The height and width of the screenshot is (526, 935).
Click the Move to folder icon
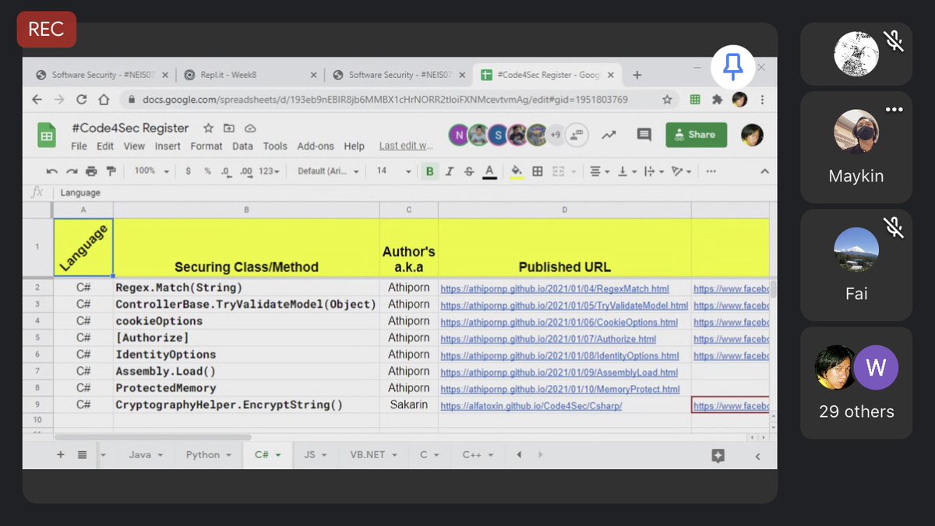tap(229, 128)
